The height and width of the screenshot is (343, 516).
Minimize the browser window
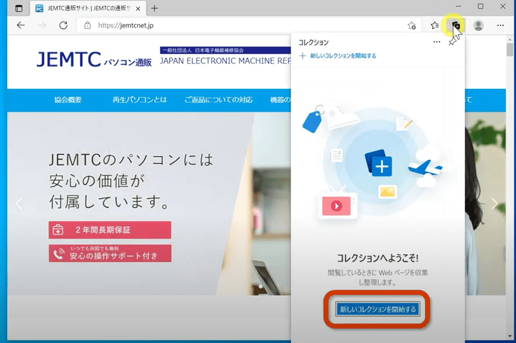[459, 6]
